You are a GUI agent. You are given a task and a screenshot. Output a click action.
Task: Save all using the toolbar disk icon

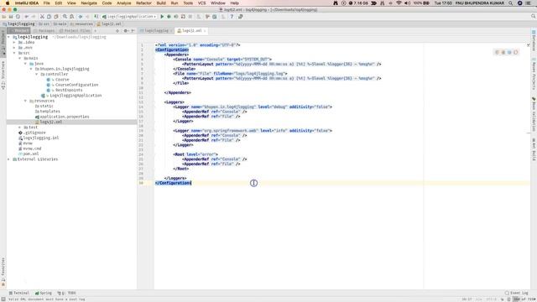coord(11,17)
